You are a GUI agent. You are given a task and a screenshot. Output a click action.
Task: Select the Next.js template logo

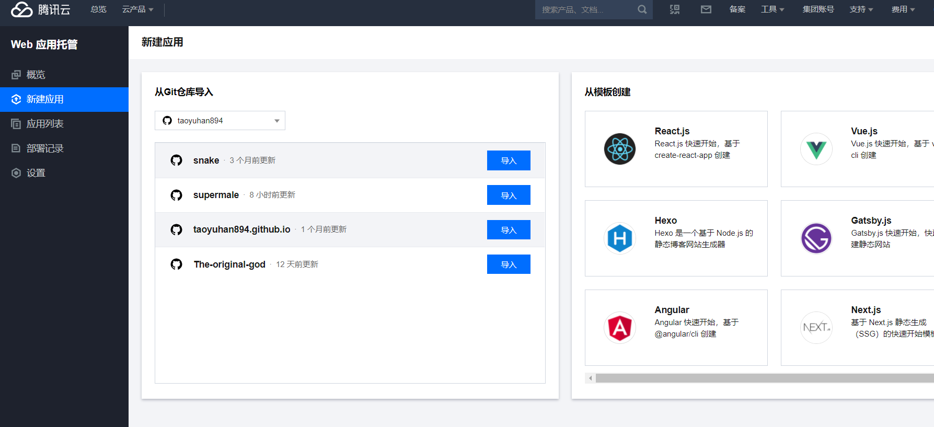pos(816,328)
